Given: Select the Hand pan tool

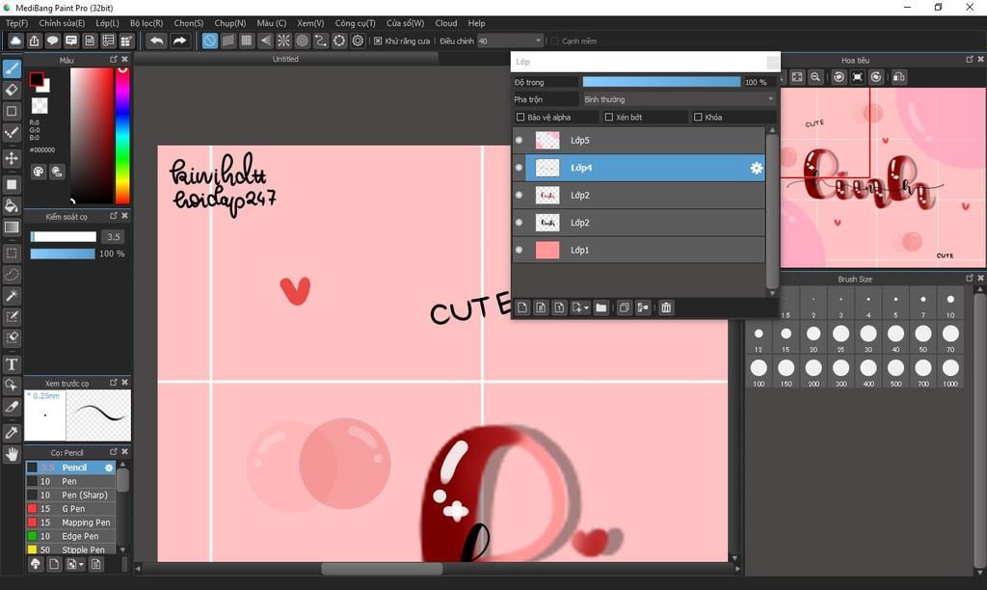Looking at the screenshot, I should 12,454.
